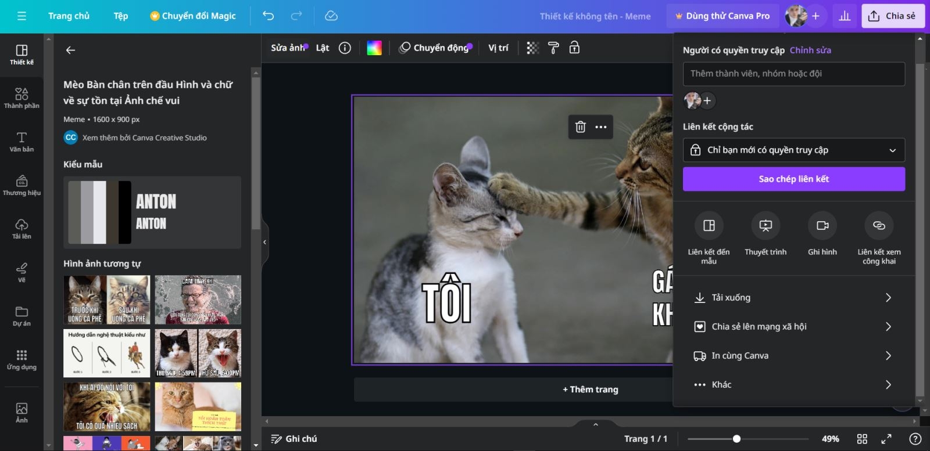The height and width of the screenshot is (451, 930).
Task: Click the copy style paint roller icon
Action: tap(553, 48)
